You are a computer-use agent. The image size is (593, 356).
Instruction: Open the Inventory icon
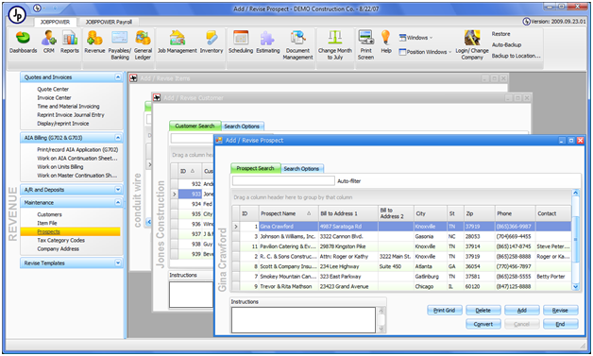tap(212, 42)
